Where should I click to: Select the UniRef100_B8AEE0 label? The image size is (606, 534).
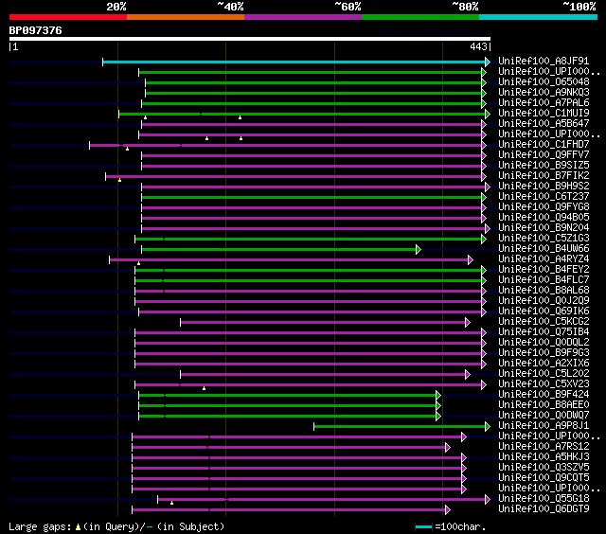tap(544, 405)
